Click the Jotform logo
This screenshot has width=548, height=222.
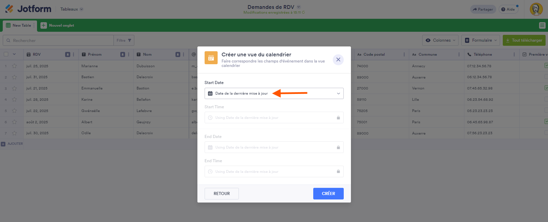[28, 9]
